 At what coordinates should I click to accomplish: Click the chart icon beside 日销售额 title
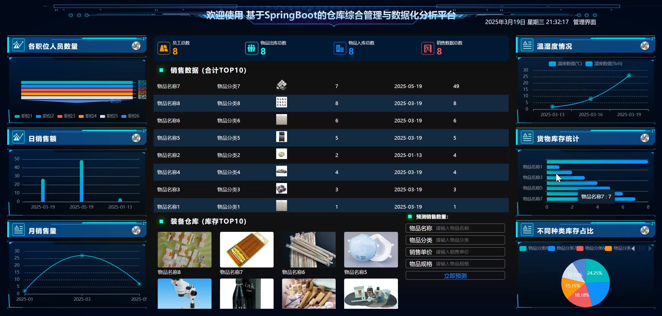pyautogui.click(x=18, y=137)
